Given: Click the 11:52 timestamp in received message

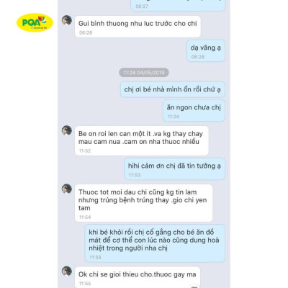Looking at the screenshot, I should 85,151.
